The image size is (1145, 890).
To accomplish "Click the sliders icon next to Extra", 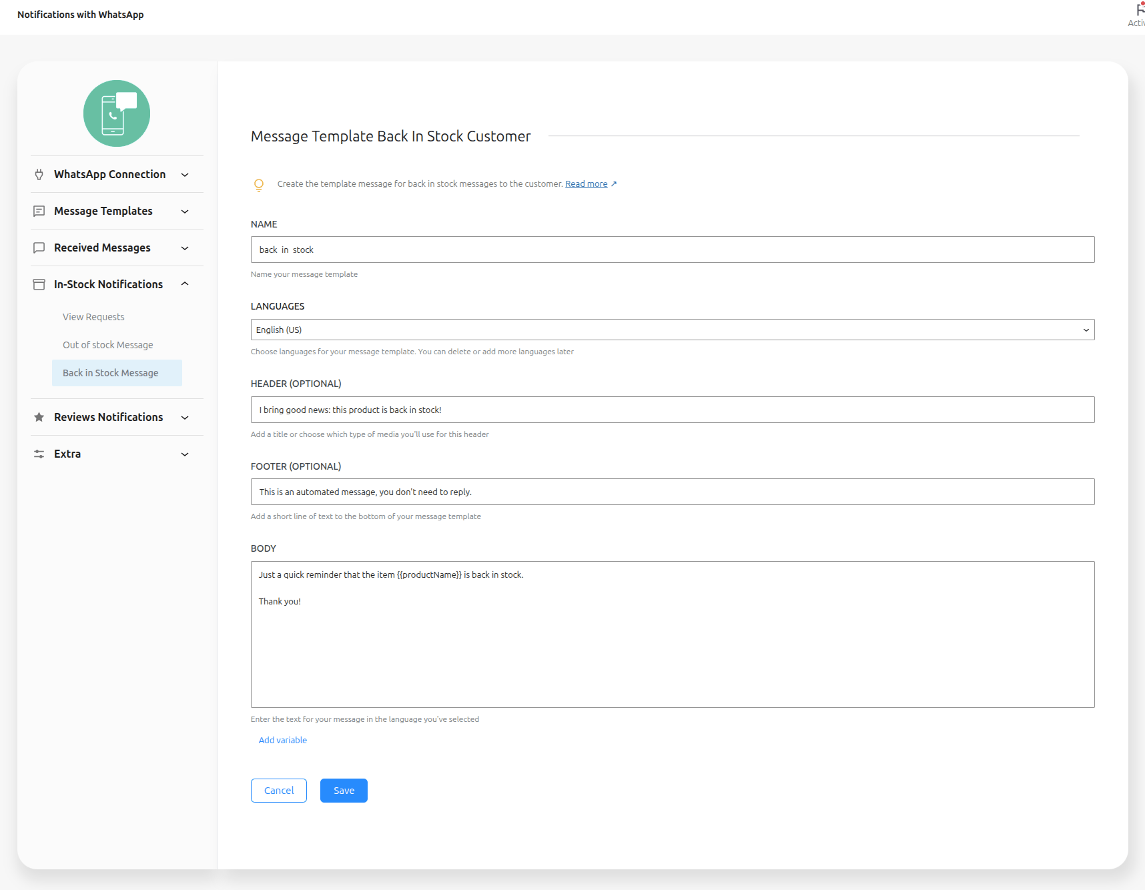I will [39, 454].
